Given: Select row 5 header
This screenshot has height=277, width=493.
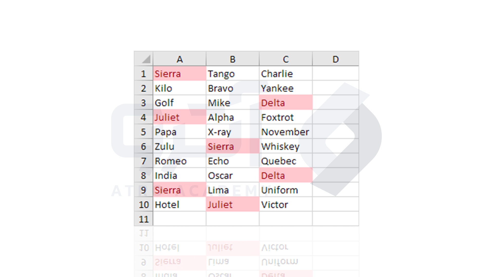Looking at the screenshot, I should click(x=144, y=132).
